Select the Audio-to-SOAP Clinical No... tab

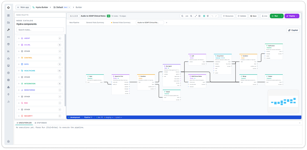click(150, 22)
